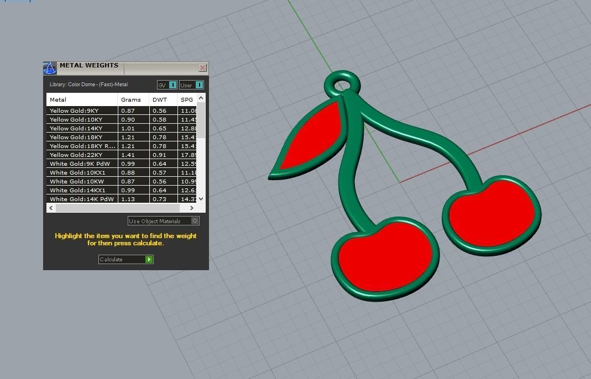This screenshot has width=591, height=379.
Task: Select the Yellow Gold:14KY row
Action: pos(122,128)
